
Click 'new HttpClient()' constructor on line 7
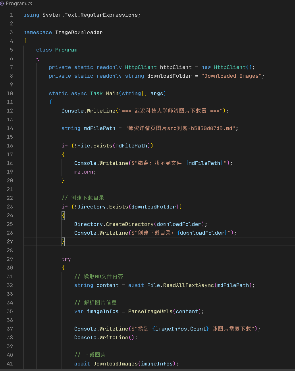227,67
